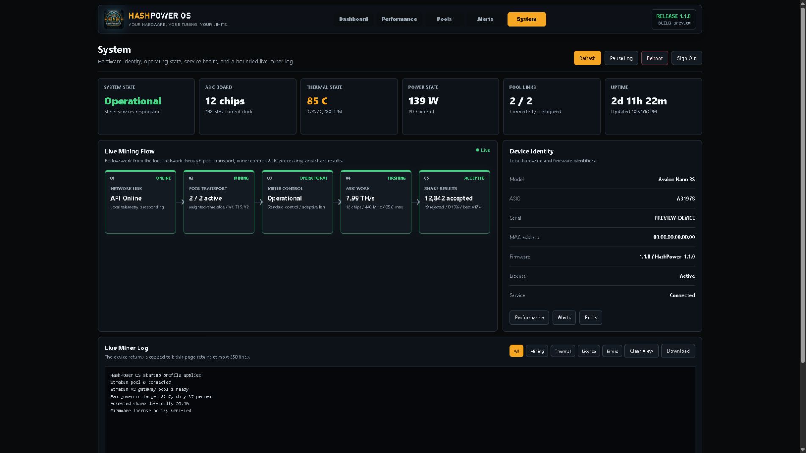This screenshot has height=453, width=806.
Task: Click the Operational system state value
Action: click(132, 101)
